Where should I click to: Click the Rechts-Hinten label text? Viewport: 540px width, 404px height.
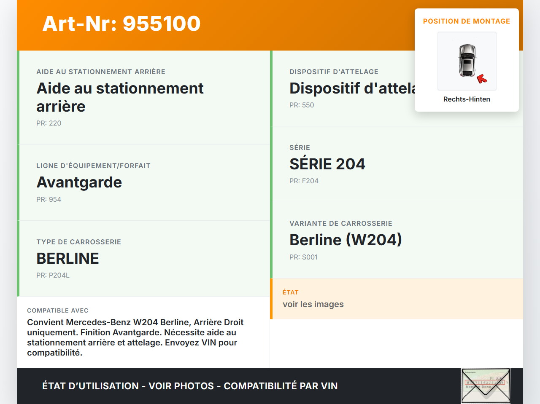(x=467, y=99)
